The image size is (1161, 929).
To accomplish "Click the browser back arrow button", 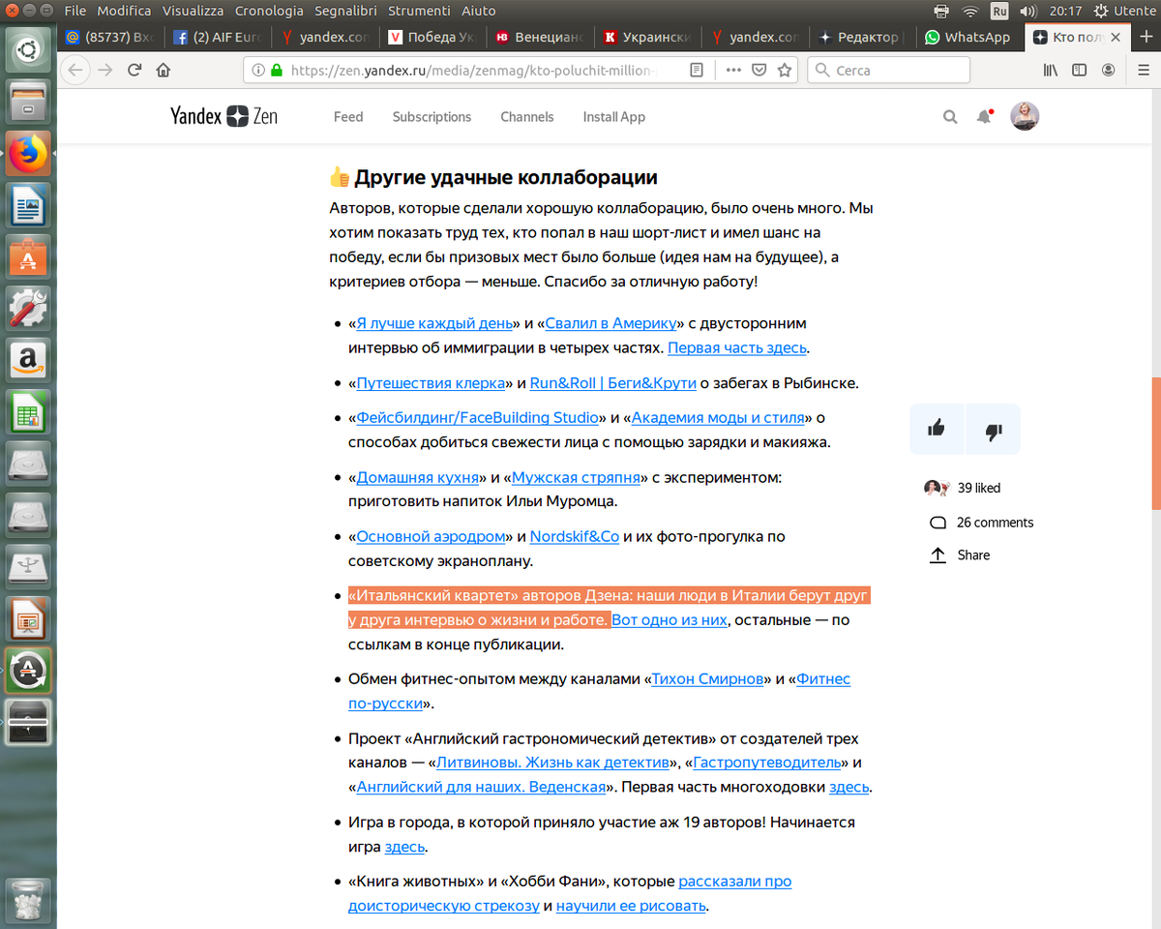I will pos(75,70).
